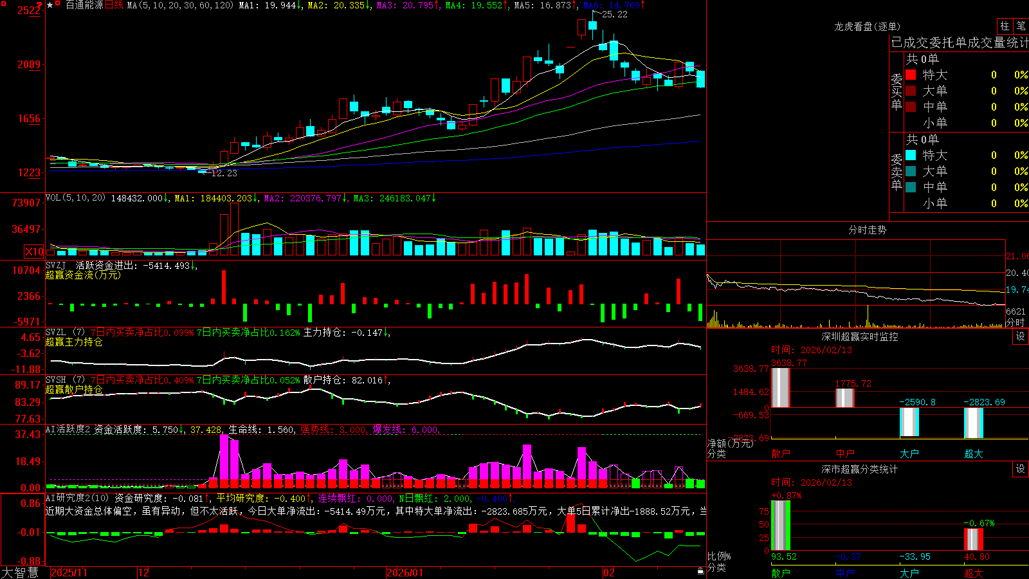Click the teal 中单 swatch under 委卖单
The image size is (1029, 579).
(911, 187)
